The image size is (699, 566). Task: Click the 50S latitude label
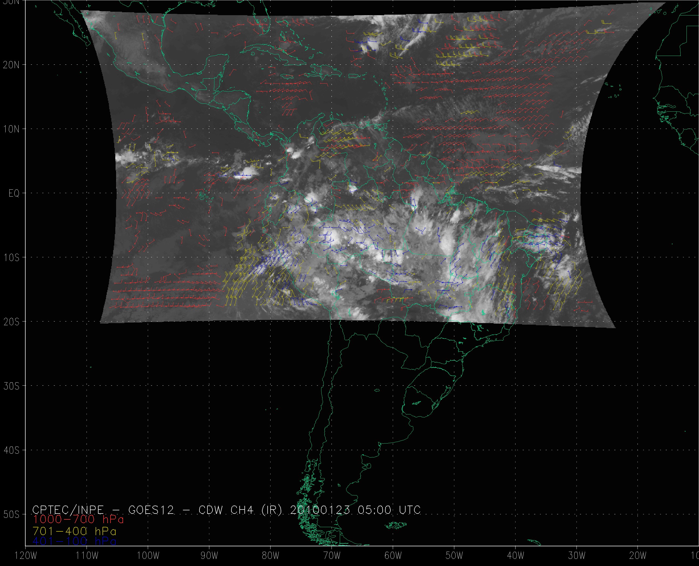click(x=11, y=515)
